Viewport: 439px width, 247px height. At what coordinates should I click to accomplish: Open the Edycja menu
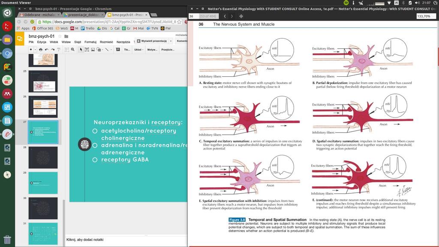tap(42, 42)
